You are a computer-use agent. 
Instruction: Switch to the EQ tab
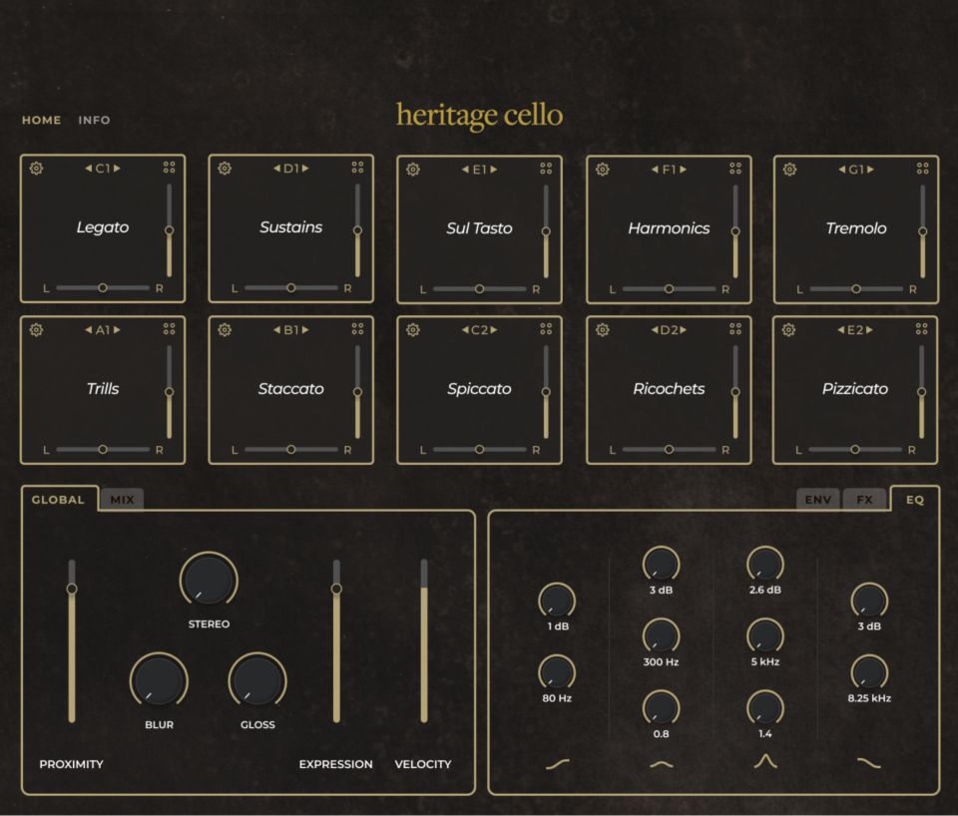pos(915,500)
